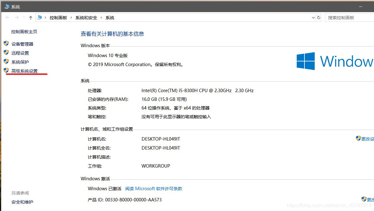
Task: Click the Windows logo image
Action: 306,61
